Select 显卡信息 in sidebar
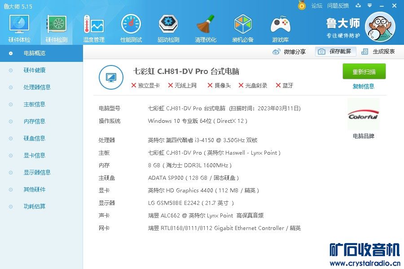This screenshot has width=404, height=269. pyautogui.click(x=35, y=156)
